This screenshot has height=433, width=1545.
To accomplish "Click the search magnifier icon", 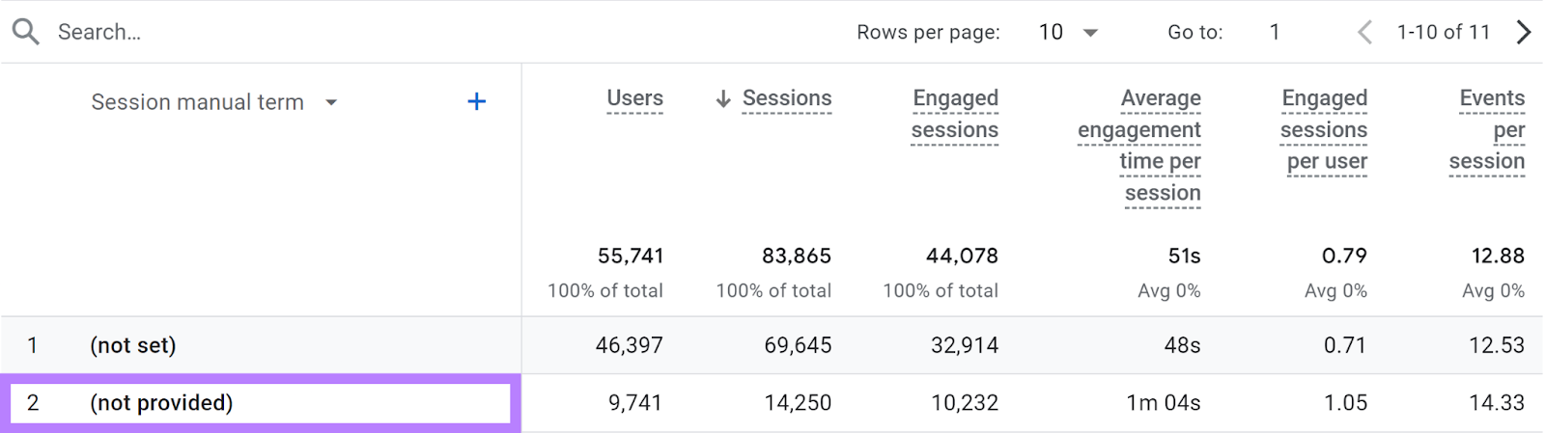I will point(26,32).
